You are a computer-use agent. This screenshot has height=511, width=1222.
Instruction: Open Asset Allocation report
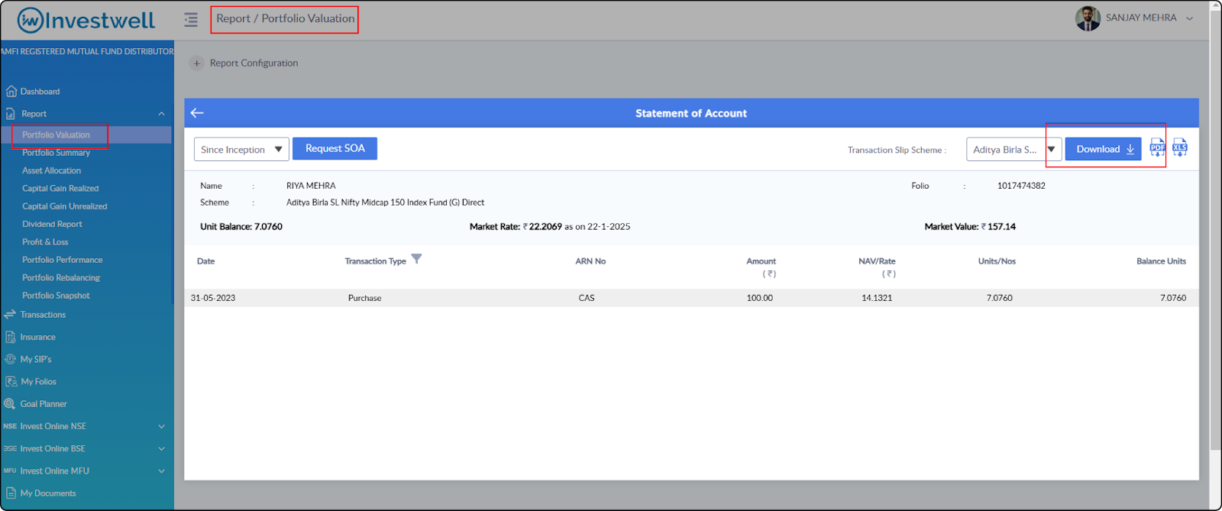tap(51, 171)
